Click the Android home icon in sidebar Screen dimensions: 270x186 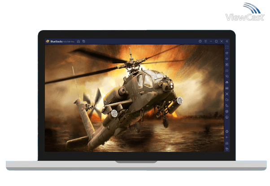227,143
